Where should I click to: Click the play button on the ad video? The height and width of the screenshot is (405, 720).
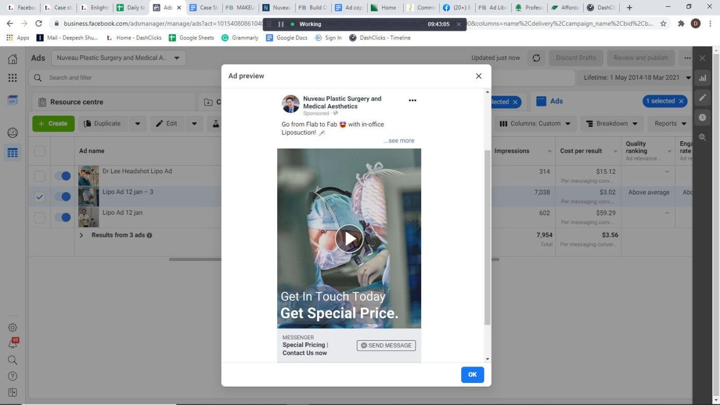point(349,238)
